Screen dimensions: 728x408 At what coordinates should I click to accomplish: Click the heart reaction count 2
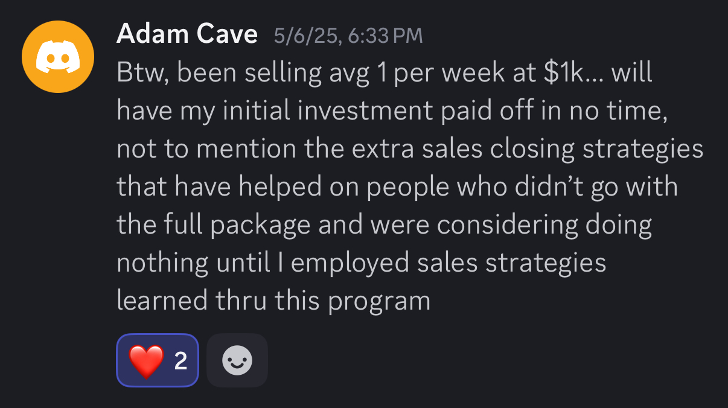(x=180, y=361)
